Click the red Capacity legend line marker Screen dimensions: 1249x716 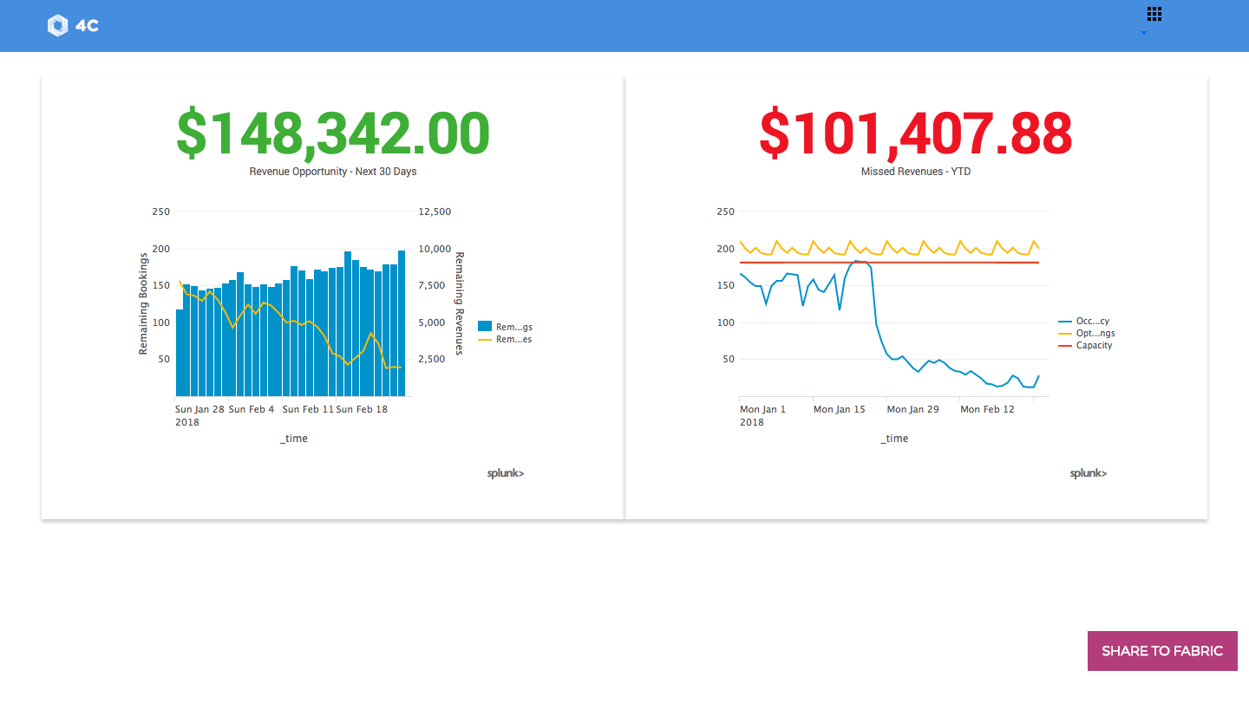coord(1067,345)
